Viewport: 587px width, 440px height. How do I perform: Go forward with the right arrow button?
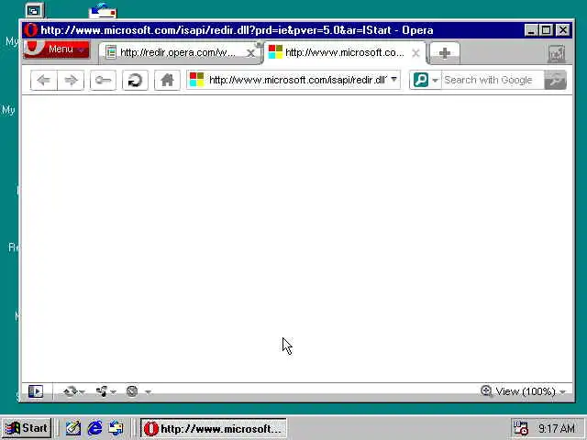[71, 80]
